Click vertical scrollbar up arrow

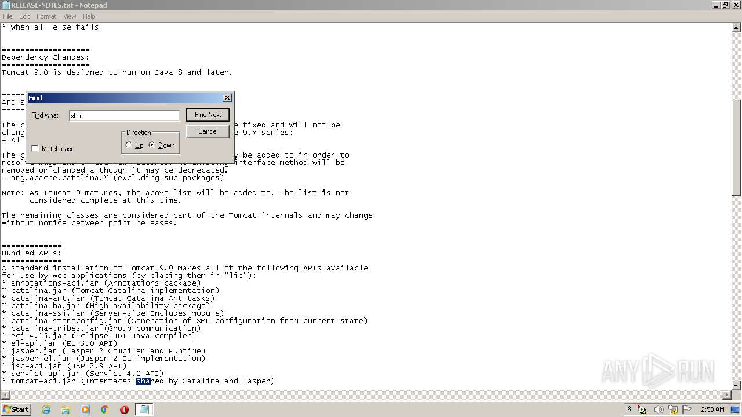coord(737,27)
